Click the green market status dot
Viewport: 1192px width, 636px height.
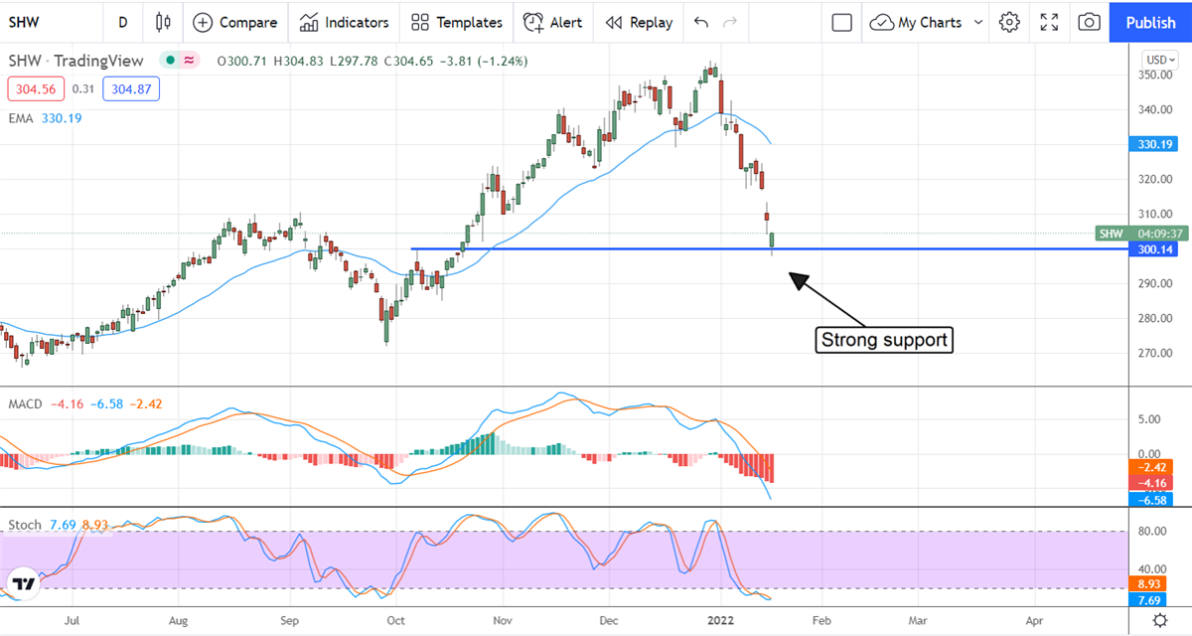point(171,61)
